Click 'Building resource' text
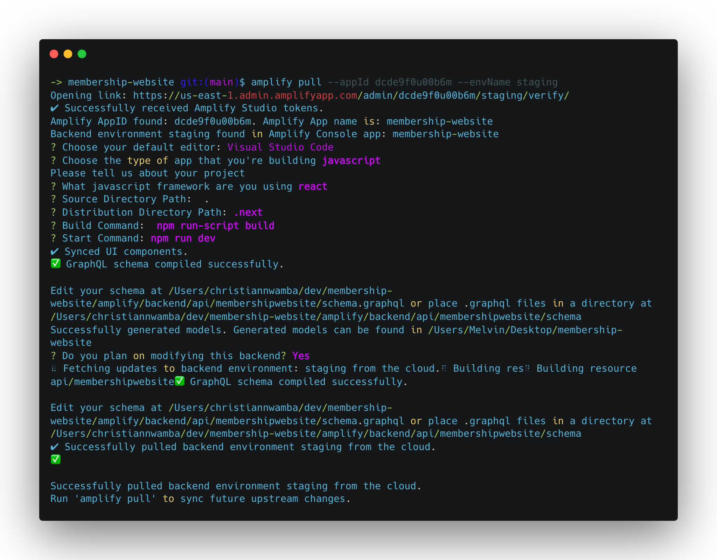Image resolution: width=717 pixels, height=560 pixels. pyautogui.click(x=587, y=369)
